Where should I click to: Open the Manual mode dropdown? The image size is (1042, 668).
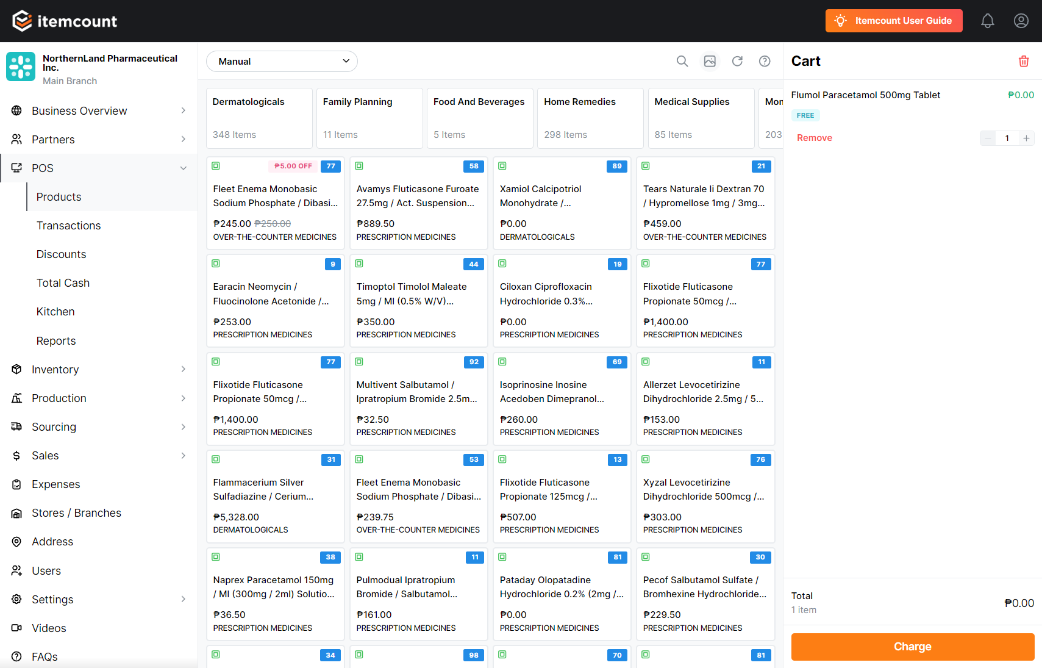[282, 61]
